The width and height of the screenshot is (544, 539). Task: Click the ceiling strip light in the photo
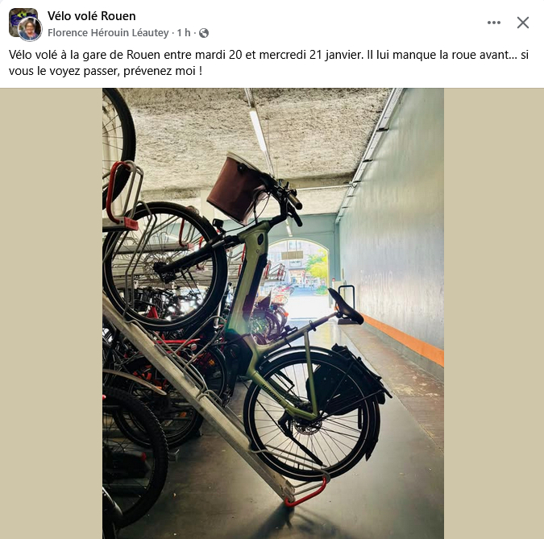(x=258, y=131)
